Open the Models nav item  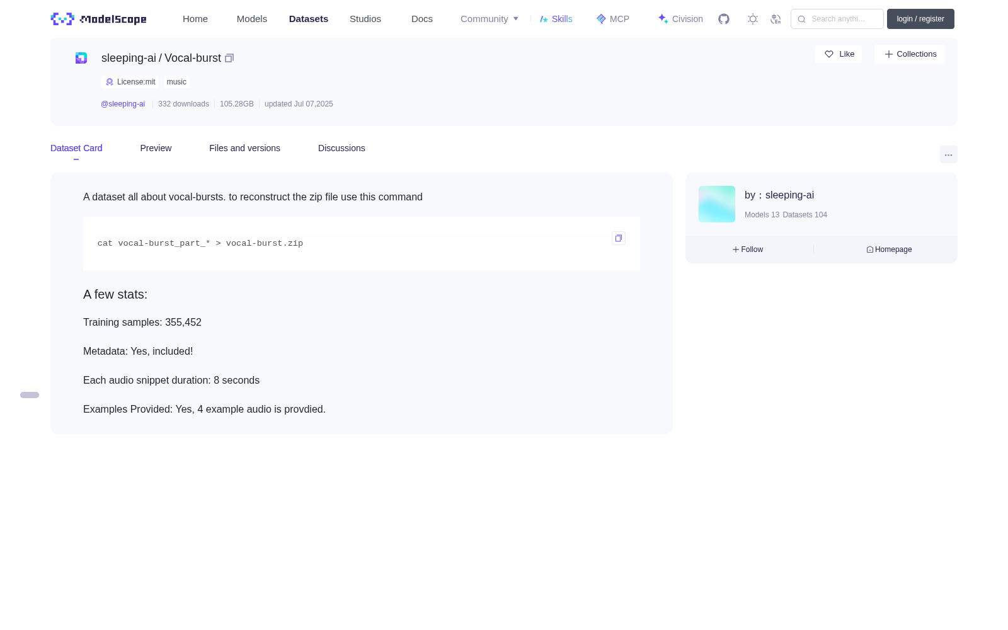(252, 19)
